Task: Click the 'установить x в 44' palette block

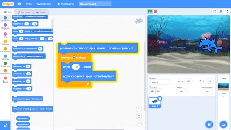Action: click(22, 74)
